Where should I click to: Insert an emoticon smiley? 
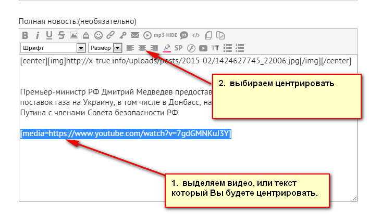pyautogui.click(x=99, y=36)
